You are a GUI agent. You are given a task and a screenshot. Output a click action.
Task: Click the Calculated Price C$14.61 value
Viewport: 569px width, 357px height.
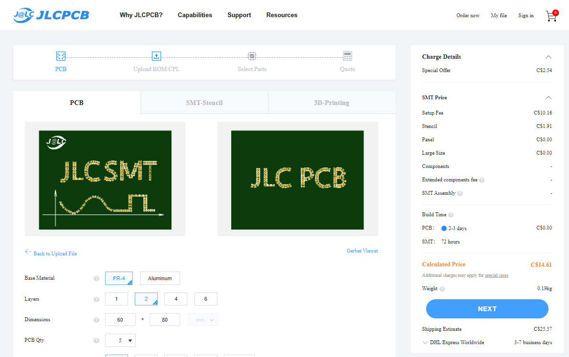click(x=541, y=264)
